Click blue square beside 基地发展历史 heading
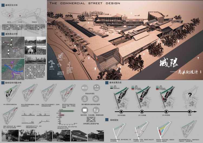The height and width of the screenshot is (143, 203). (107, 83)
